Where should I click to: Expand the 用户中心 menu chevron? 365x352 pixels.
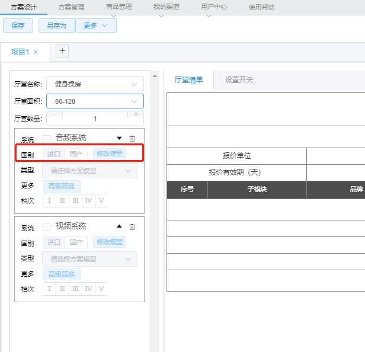(209, 16)
